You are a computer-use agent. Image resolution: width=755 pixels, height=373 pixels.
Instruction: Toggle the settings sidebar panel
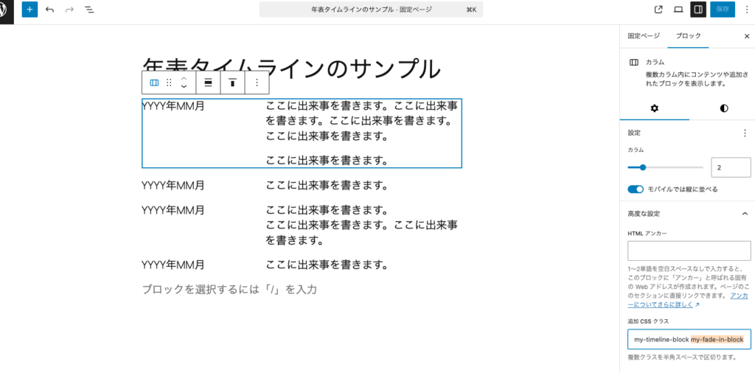tap(698, 10)
